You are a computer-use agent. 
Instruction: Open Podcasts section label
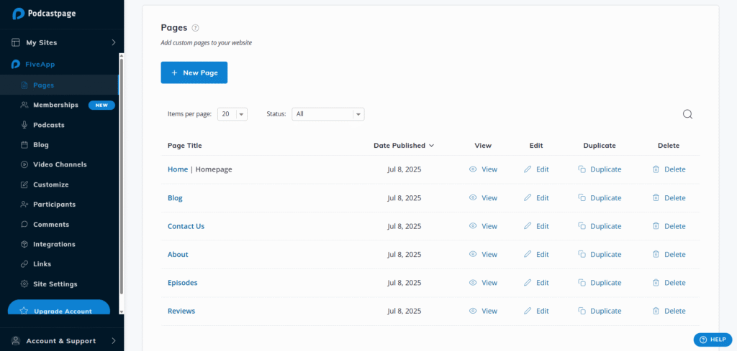[x=49, y=125]
